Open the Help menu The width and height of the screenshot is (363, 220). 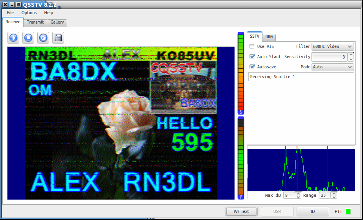tap(49, 13)
